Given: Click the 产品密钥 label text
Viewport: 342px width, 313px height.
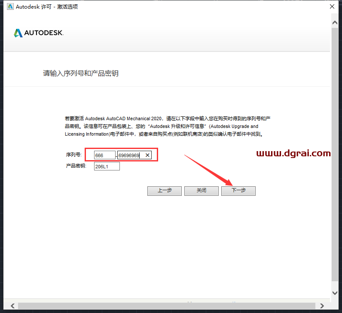Looking at the screenshot, I should coord(76,166).
